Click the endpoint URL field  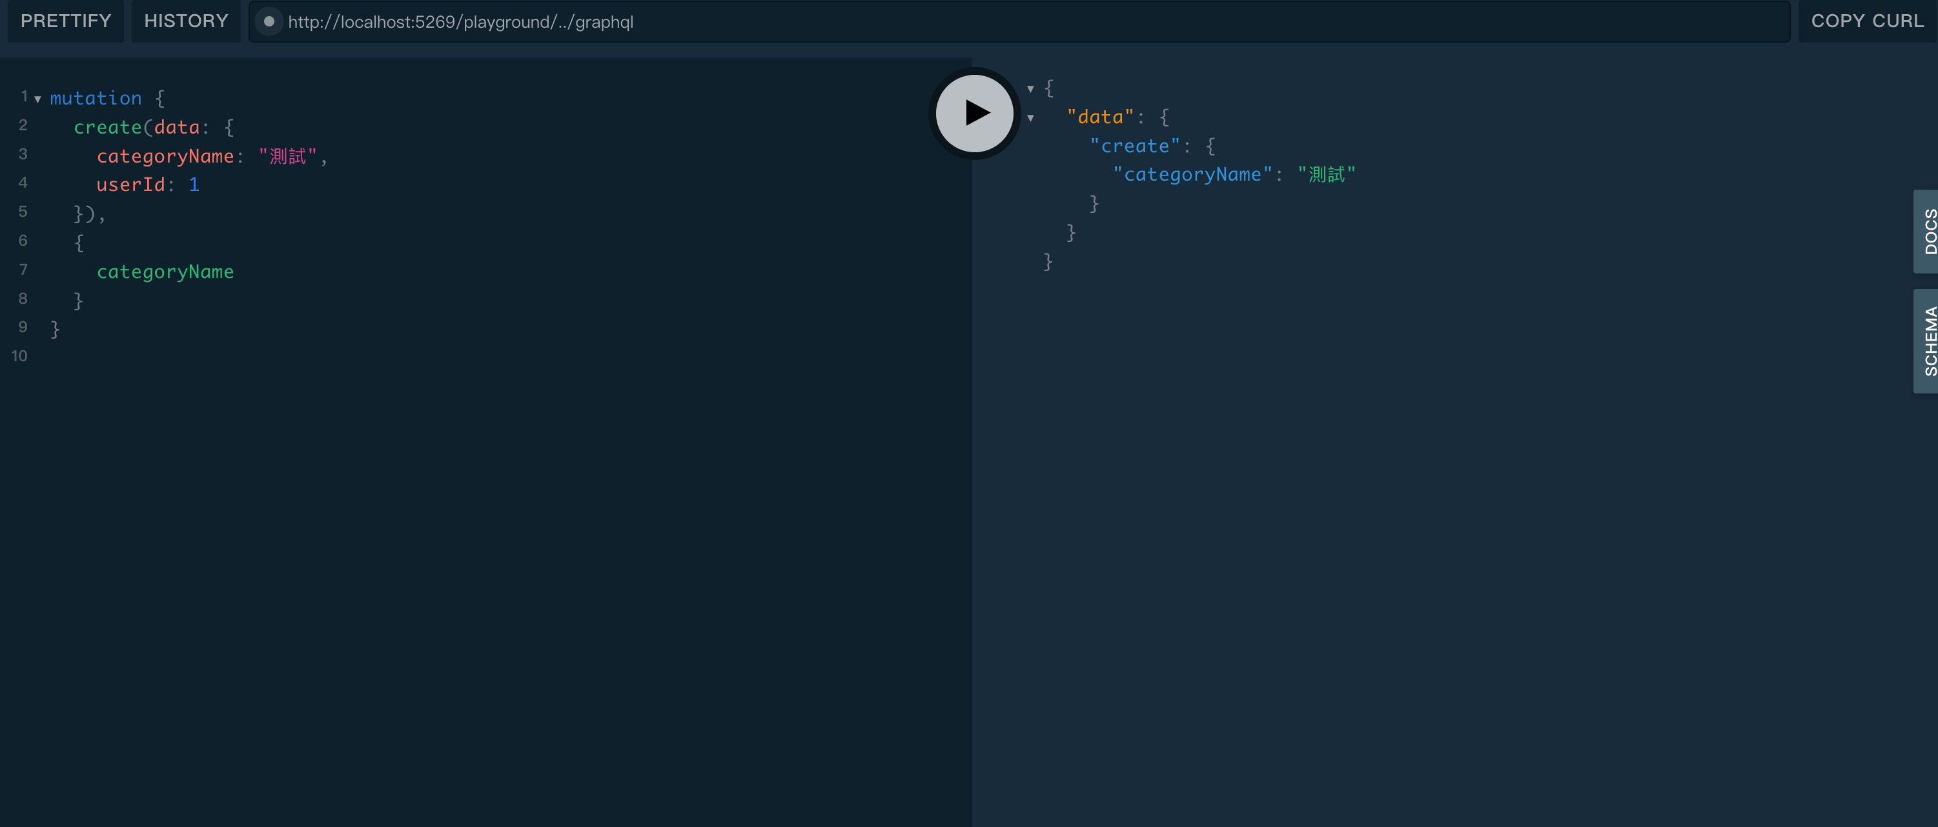[x=1019, y=21]
